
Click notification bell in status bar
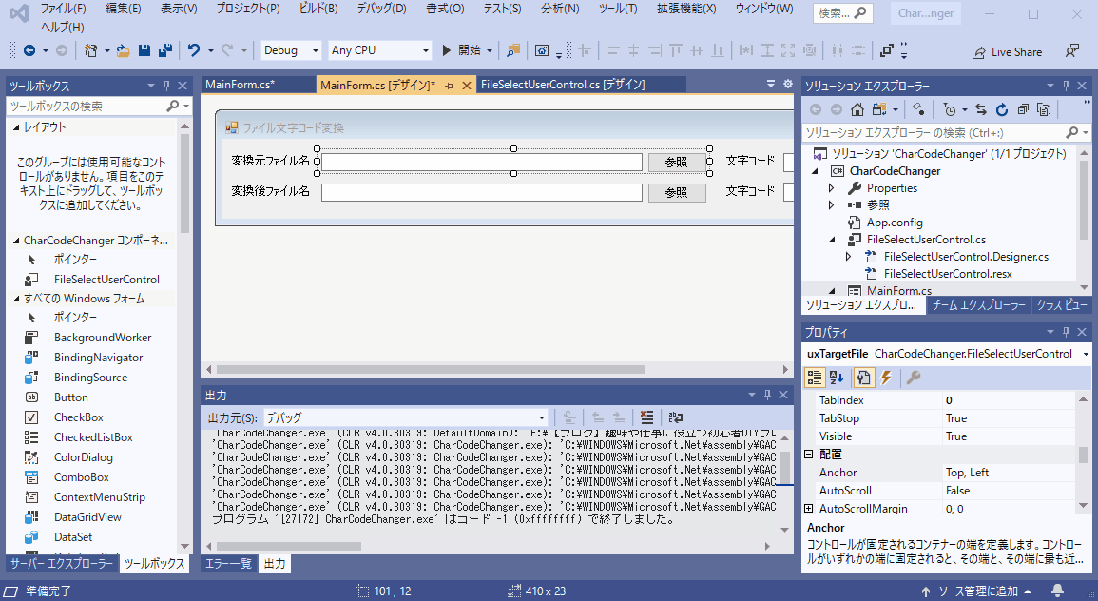[x=1057, y=591]
